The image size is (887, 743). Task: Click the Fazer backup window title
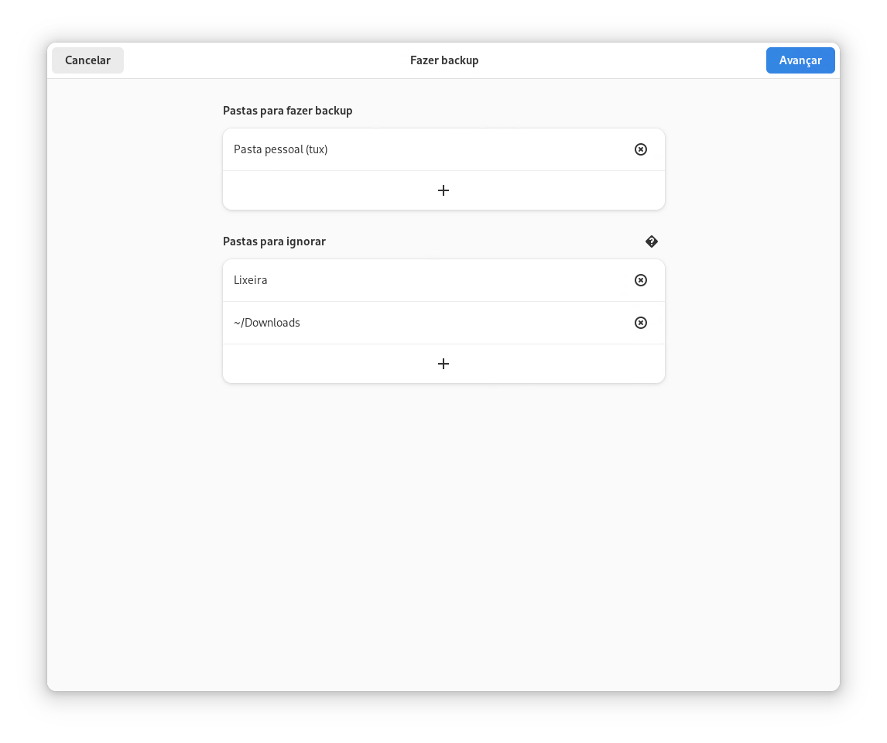click(444, 60)
